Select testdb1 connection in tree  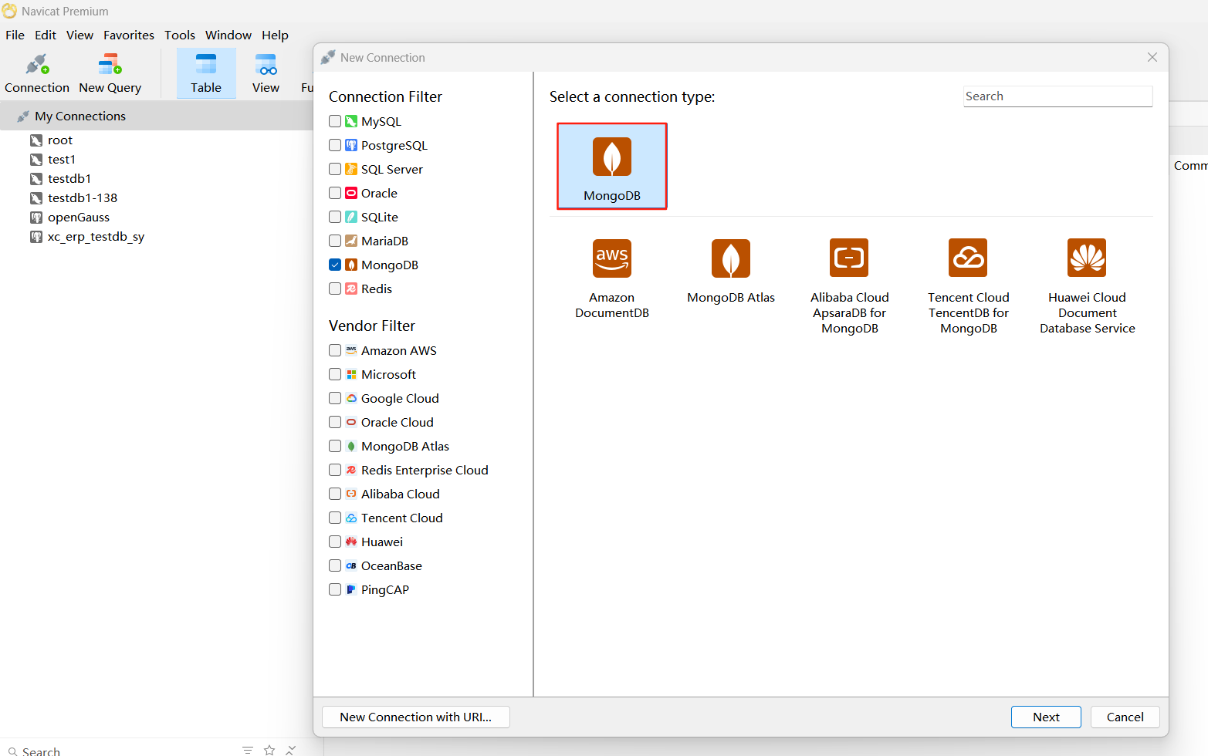69,179
